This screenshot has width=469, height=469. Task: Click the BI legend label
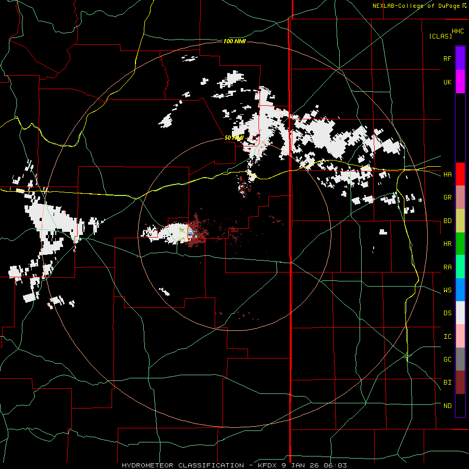click(447, 382)
